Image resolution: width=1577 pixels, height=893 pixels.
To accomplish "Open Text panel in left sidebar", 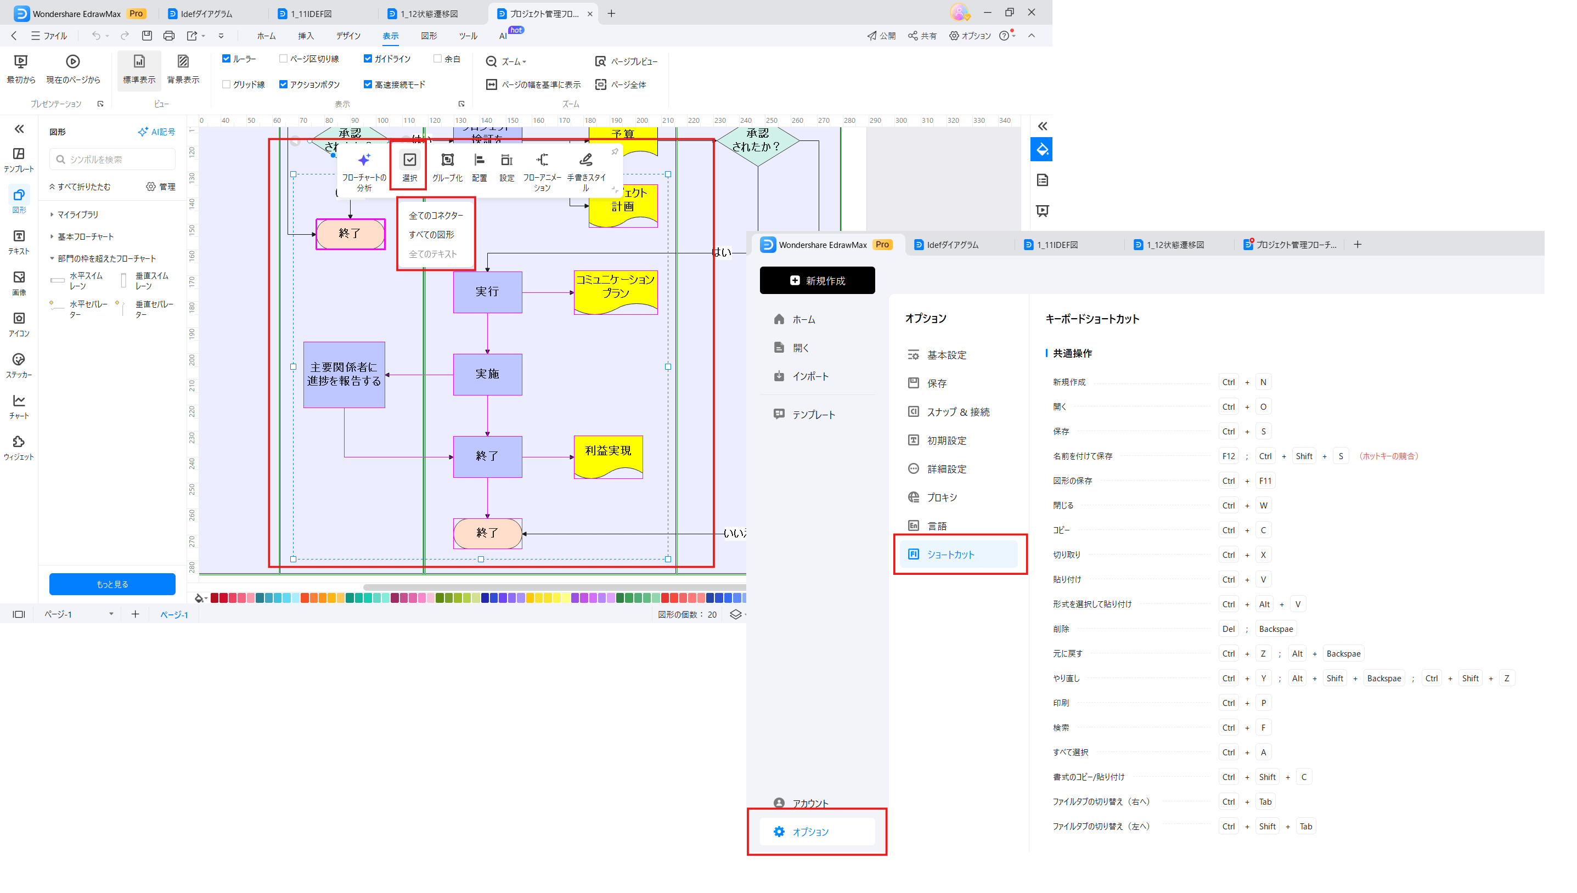I will tap(19, 242).
